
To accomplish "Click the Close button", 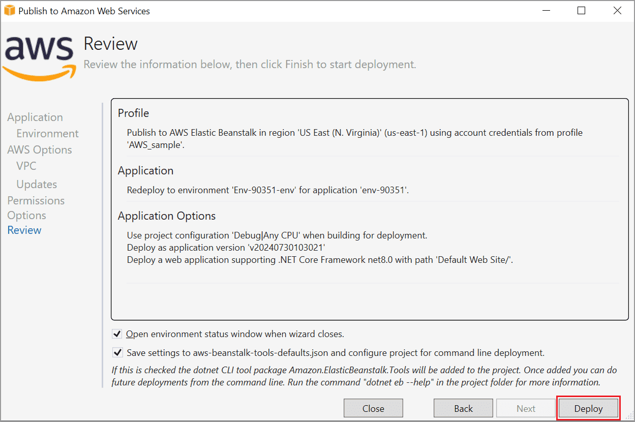I will coord(373,408).
